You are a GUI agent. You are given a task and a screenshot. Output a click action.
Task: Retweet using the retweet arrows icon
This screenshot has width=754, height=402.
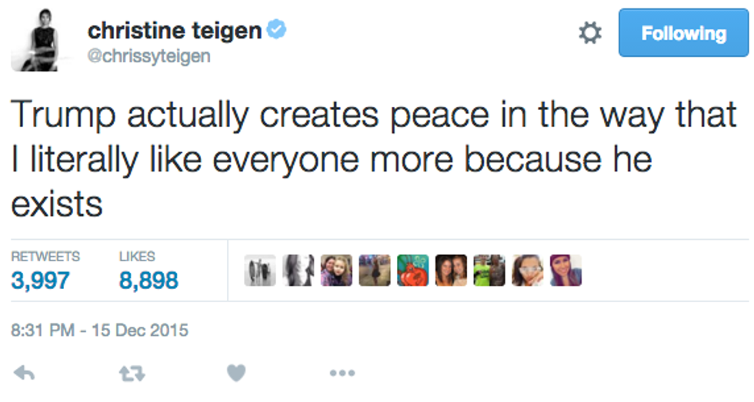click(x=132, y=374)
